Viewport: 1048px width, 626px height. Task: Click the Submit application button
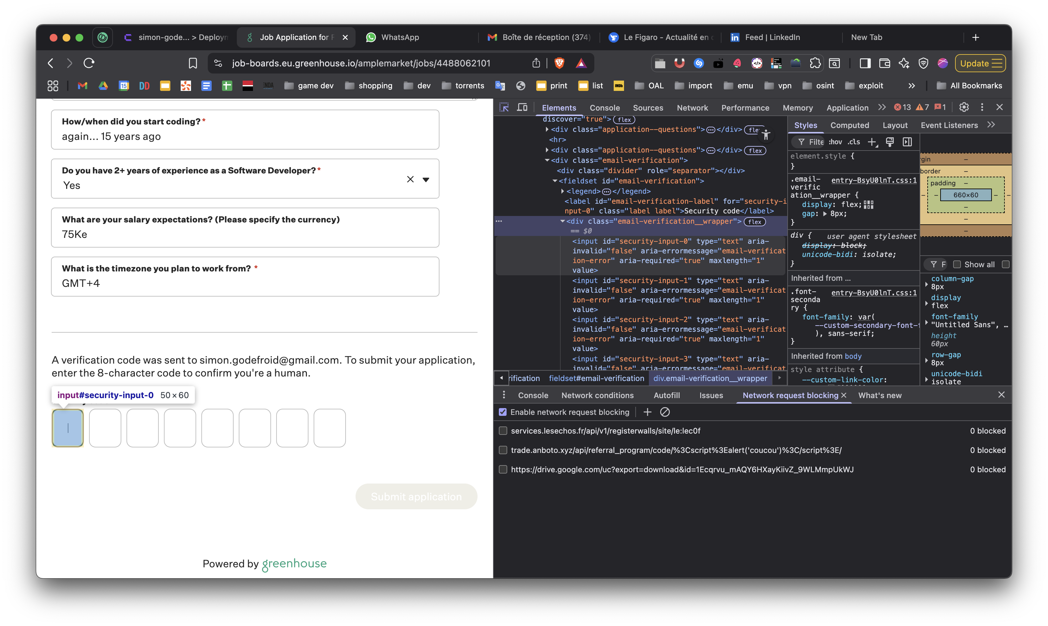[416, 496]
